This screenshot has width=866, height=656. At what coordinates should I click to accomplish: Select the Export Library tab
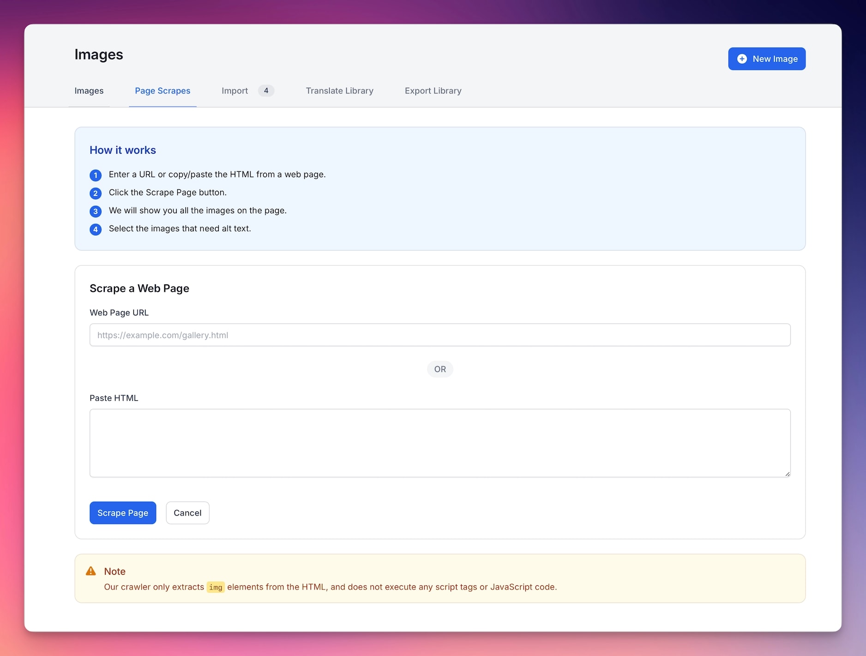tap(433, 91)
